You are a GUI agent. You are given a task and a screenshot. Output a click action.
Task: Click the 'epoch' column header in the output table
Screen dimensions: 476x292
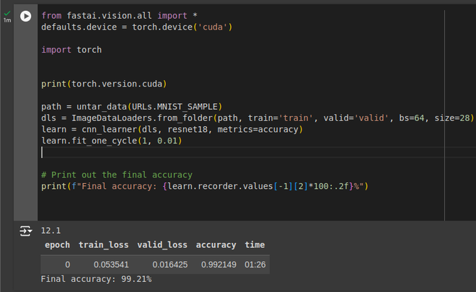click(x=58, y=245)
